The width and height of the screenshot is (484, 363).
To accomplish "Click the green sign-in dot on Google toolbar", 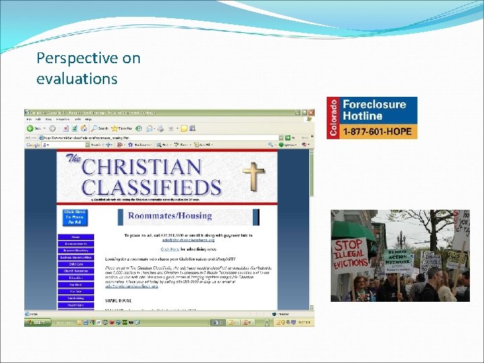I will [x=281, y=145].
